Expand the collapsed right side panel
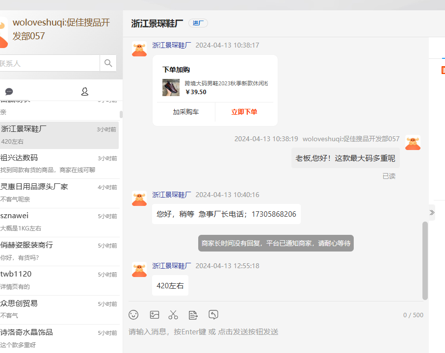The height and width of the screenshot is (353, 445). point(432,212)
